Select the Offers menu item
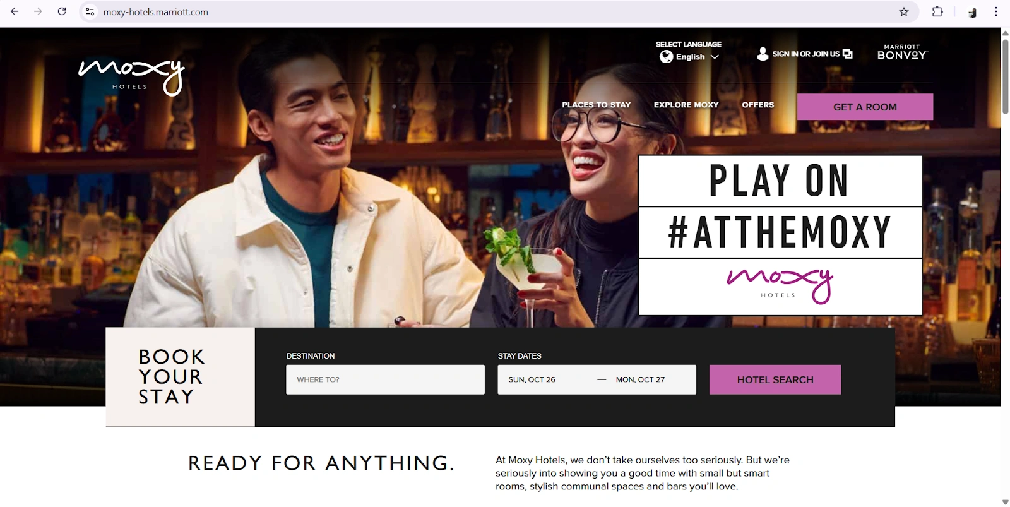 [757, 105]
